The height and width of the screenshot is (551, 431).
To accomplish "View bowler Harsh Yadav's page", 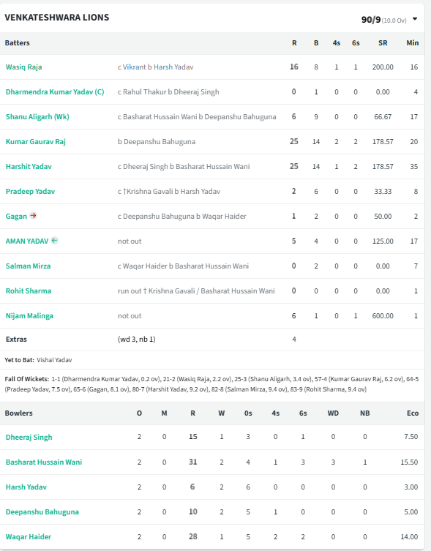I will tap(26, 487).
